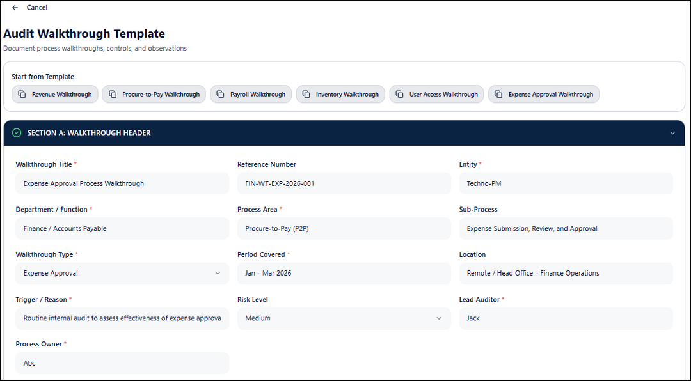The image size is (691, 381).
Task: Click the back arrow icon beside Cancel
Action: [15, 8]
